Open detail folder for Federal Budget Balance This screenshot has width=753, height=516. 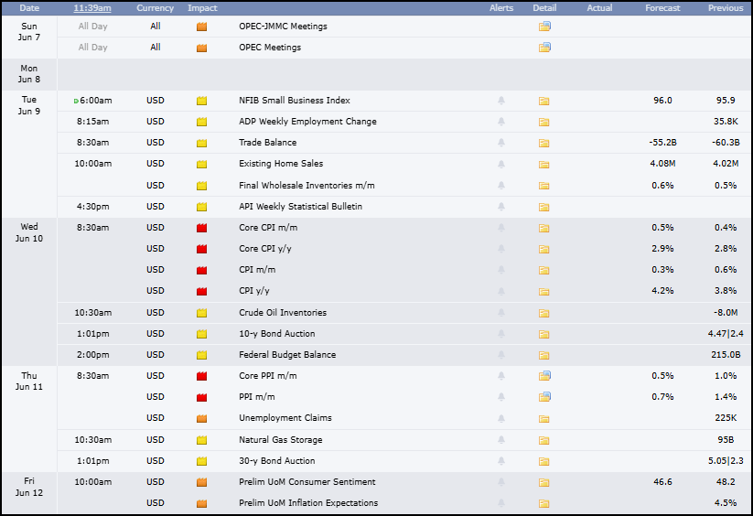543,355
